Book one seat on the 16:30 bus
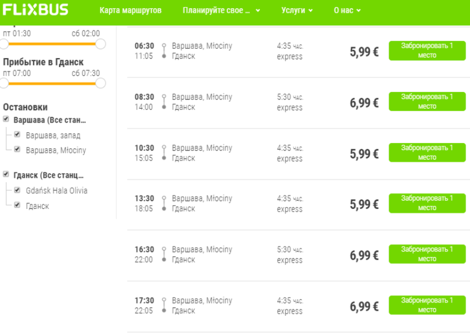Screen dimensions: 470x333 (427, 254)
